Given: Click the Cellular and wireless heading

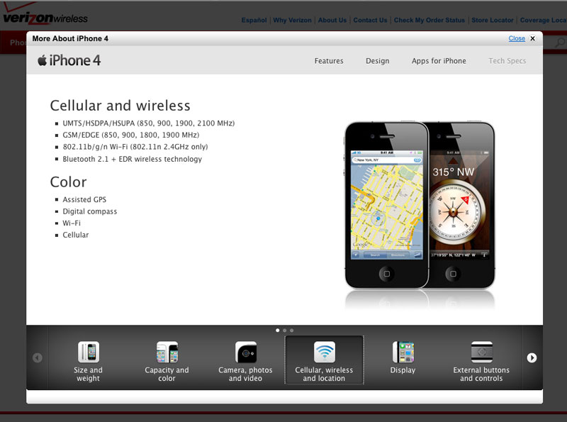Looking at the screenshot, I should tap(120, 106).
